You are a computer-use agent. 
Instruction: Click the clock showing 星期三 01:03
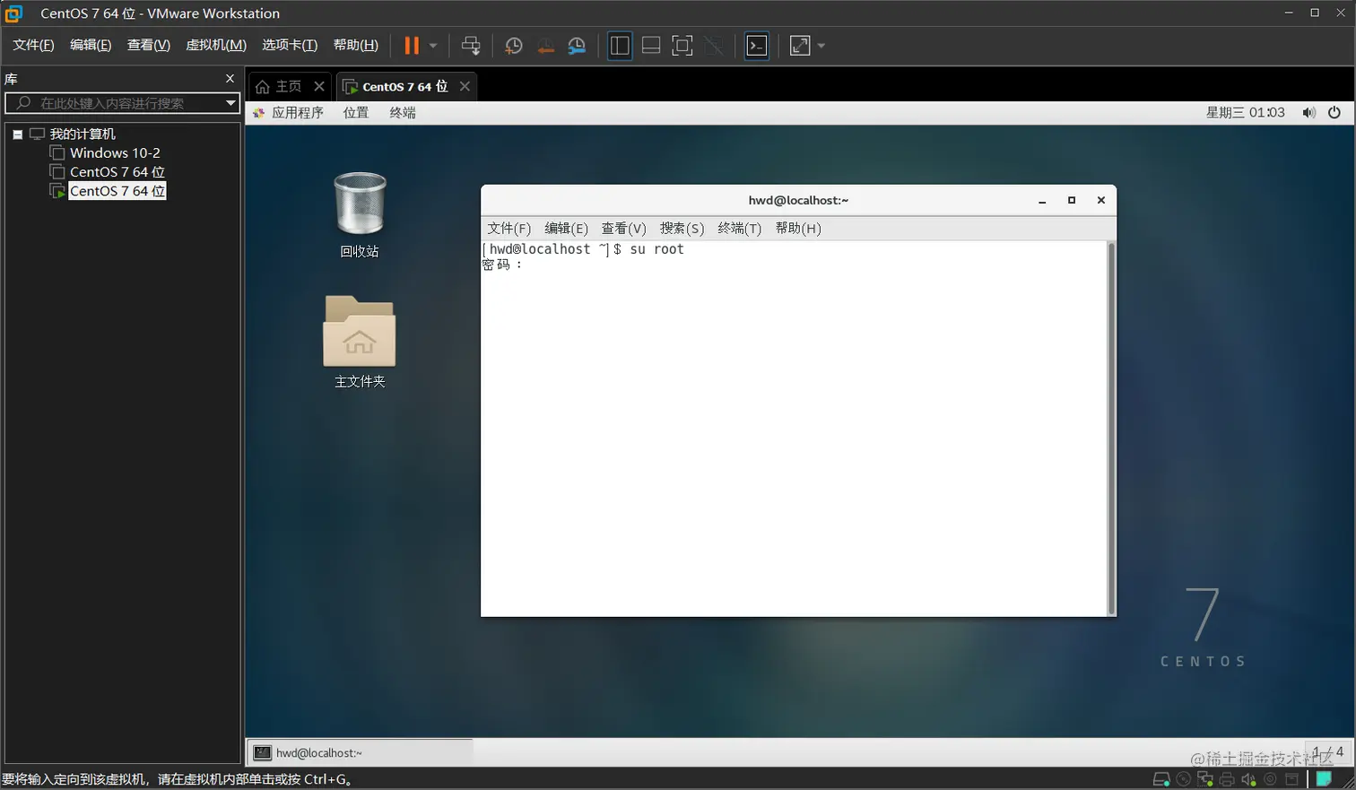[x=1245, y=113]
